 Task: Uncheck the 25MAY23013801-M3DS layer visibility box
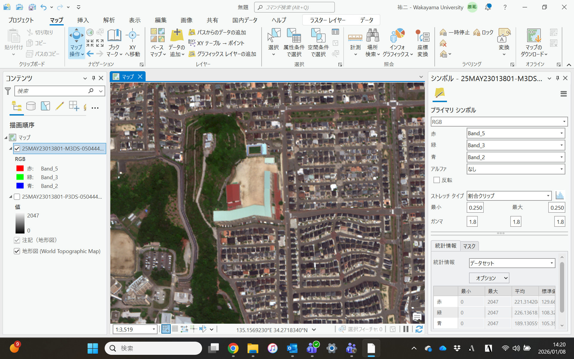click(17, 148)
